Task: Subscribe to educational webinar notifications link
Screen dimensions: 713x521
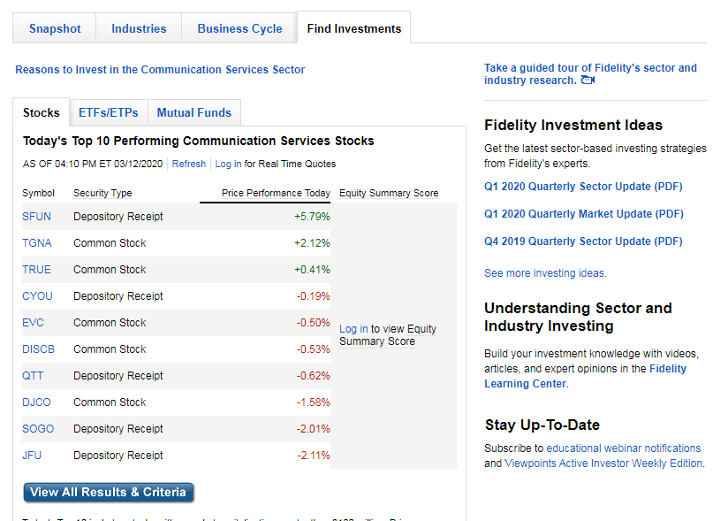Action: (x=624, y=448)
